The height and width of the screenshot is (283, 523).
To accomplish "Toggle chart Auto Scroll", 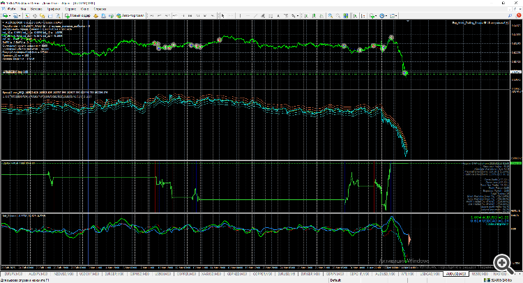I will (355, 15).
